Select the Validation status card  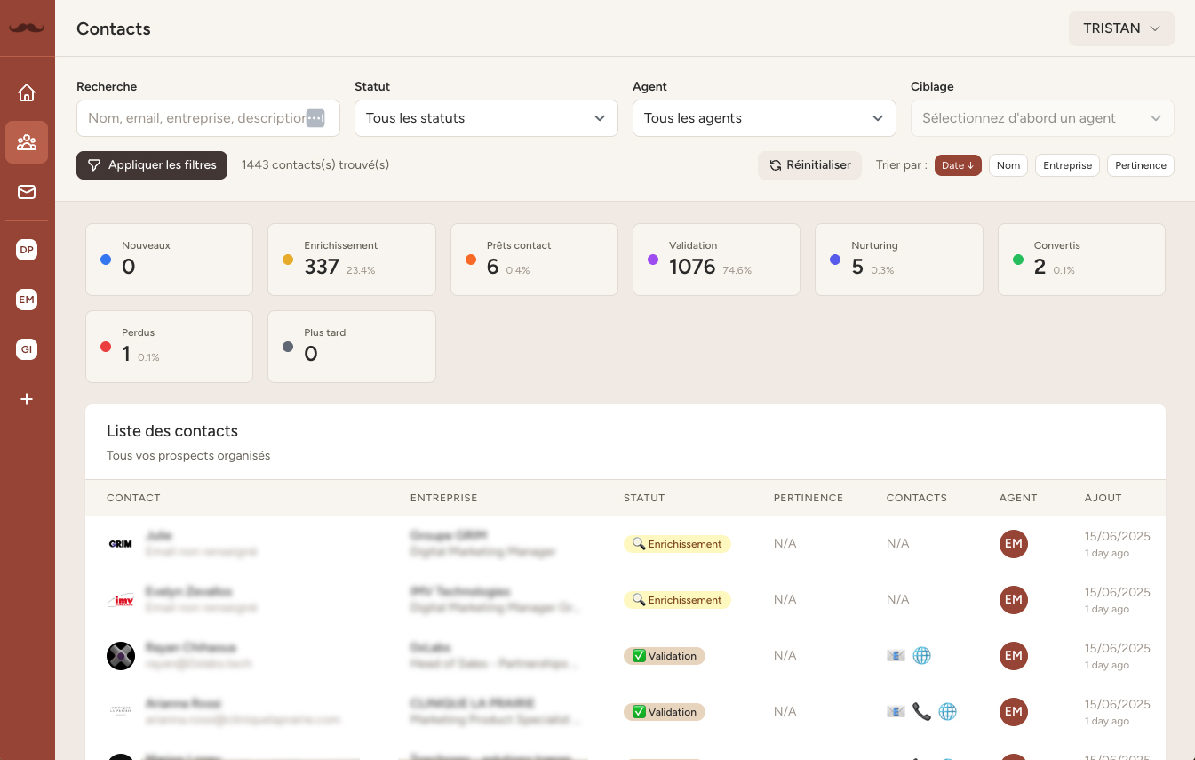click(x=716, y=260)
